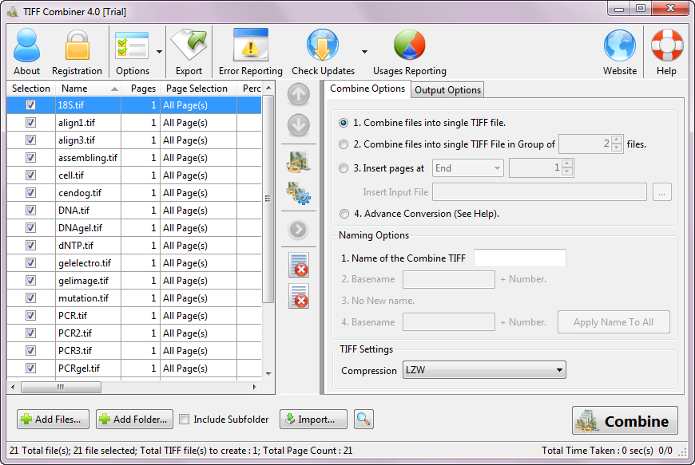
Task: Click the Add Folder button
Action: (x=134, y=419)
